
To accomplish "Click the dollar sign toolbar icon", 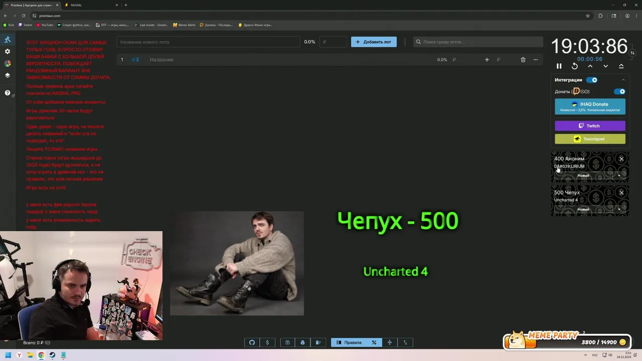I will [267, 342].
